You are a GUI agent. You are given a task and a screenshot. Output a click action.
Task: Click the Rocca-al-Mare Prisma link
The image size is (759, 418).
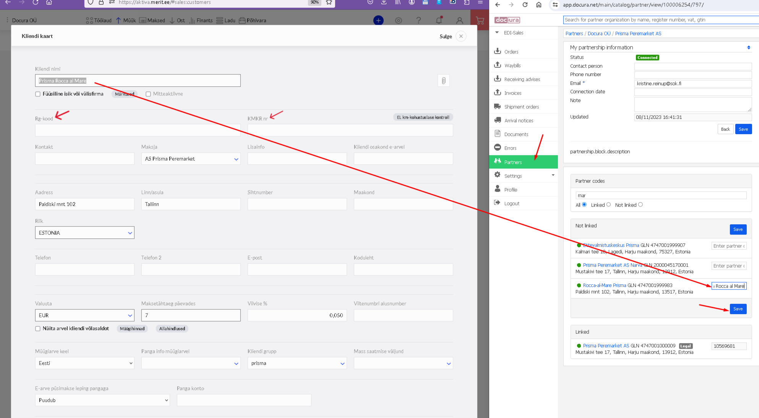(x=604, y=285)
